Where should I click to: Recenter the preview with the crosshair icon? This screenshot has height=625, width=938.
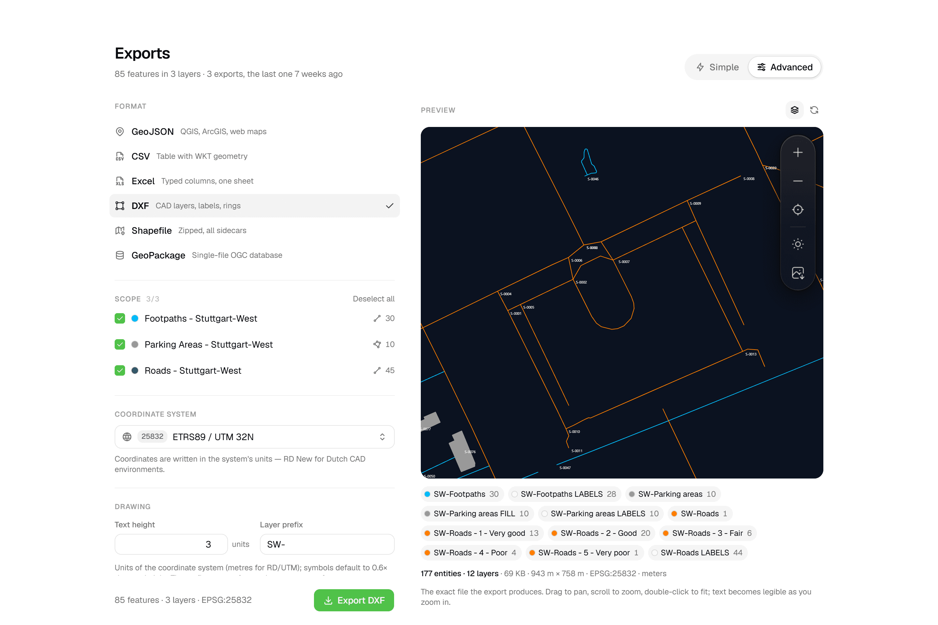pyautogui.click(x=798, y=210)
